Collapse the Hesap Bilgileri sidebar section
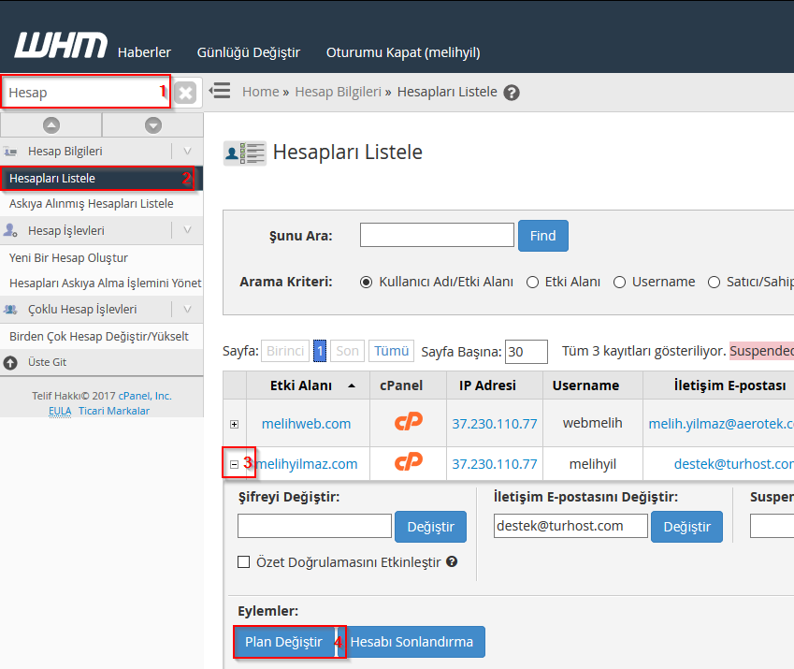Viewport: 794px width, 669px height. 187,151
